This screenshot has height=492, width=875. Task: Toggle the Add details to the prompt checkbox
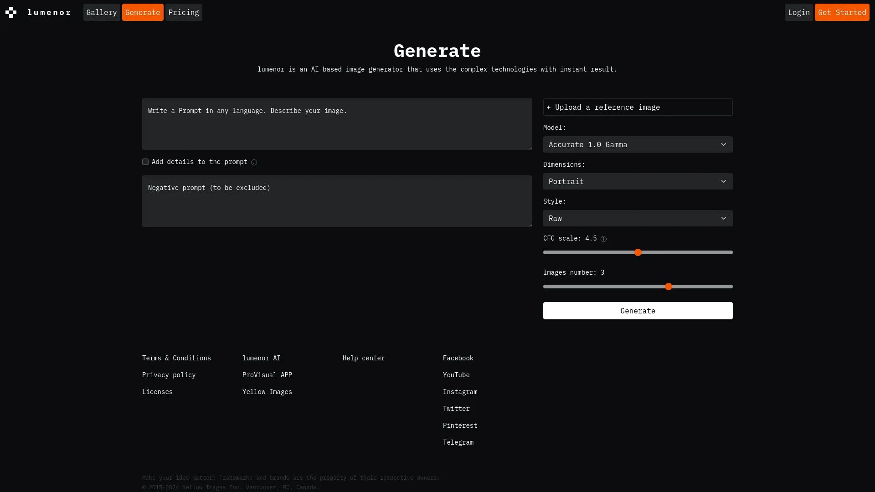click(x=145, y=162)
